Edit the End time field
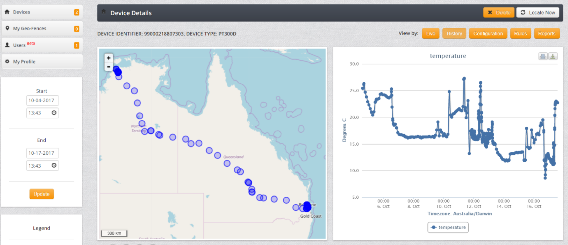Image resolution: width=568 pixels, height=245 pixels. [x=42, y=166]
